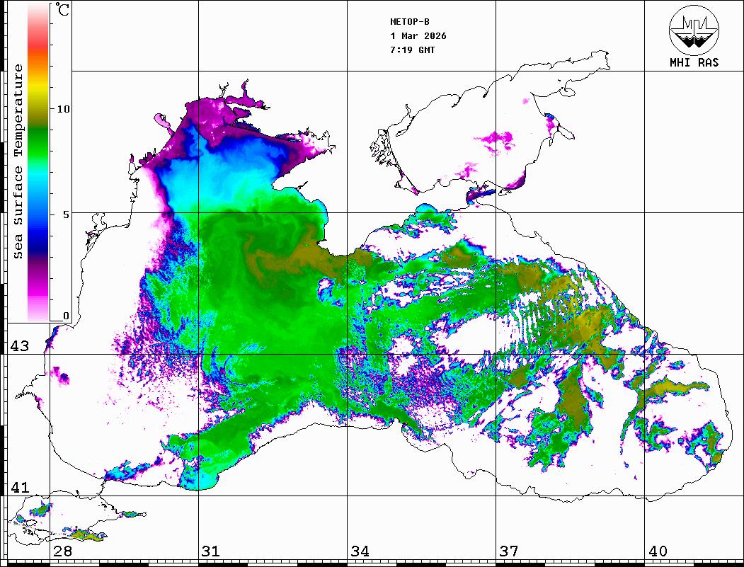The height and width of the screenshot is (567, 744).
Task: Click the Sea Surface Temperature vertical title
Action: point(18,161)
